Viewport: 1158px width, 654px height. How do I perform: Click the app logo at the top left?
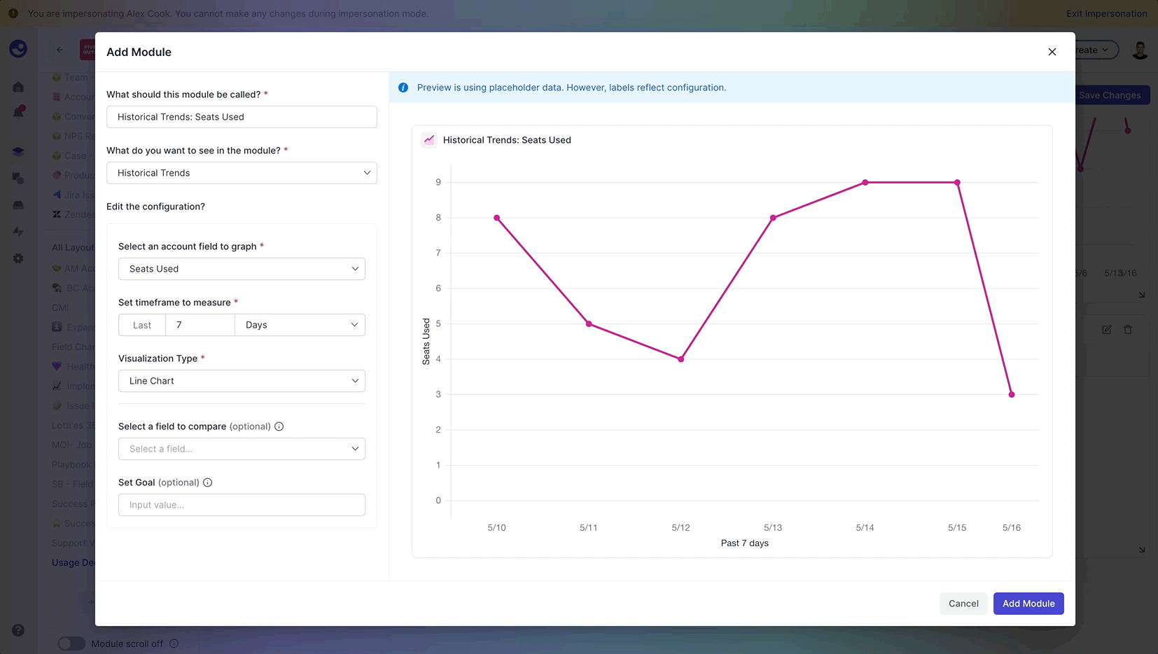click(18, 48)
